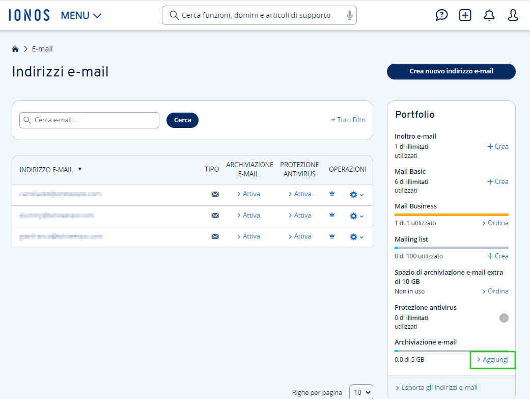Go to home via breadcrumb house icon
The height and width of the screenshot is (399, 530).
pyautogui.click(x=15, y=49)
